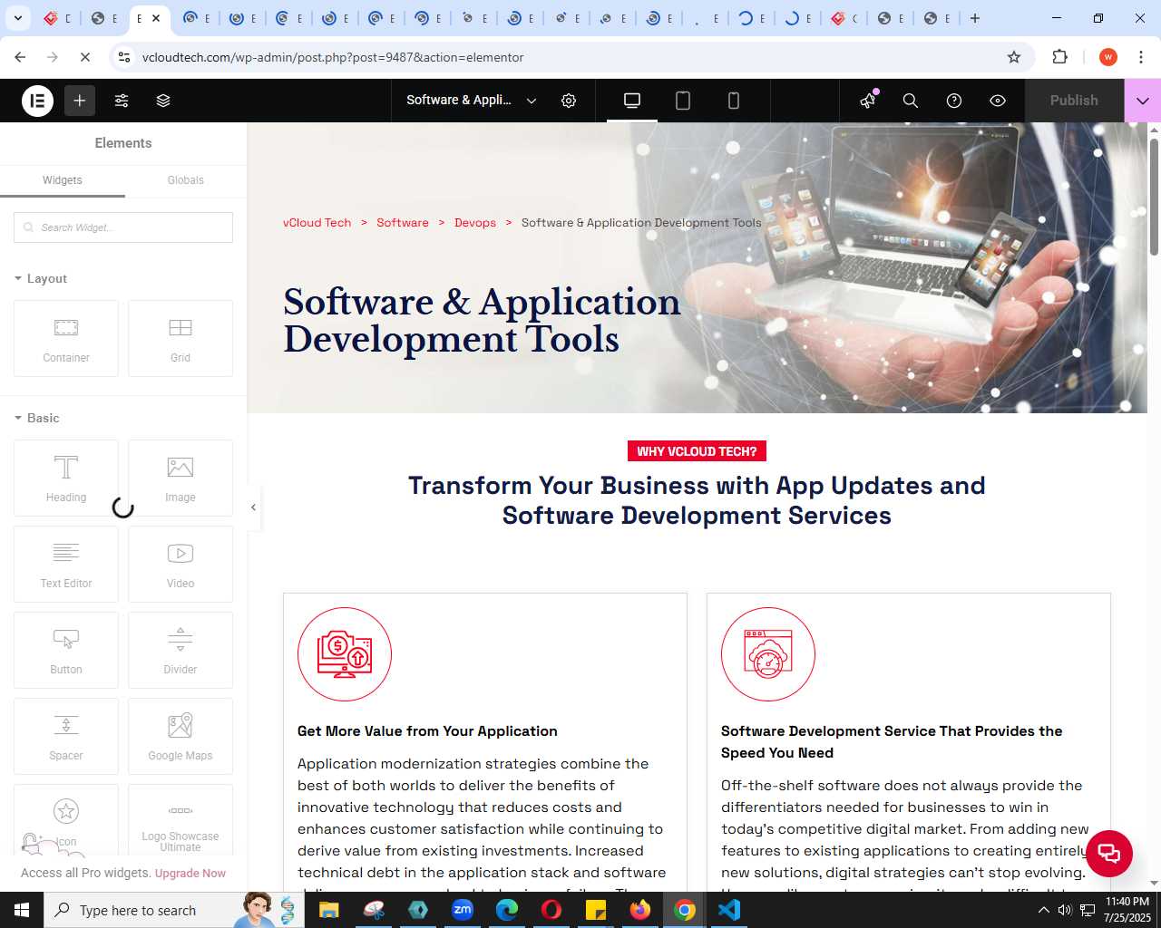1161x928 pixels.
Task: Collapse the Basic section
Action: [37, 418]
